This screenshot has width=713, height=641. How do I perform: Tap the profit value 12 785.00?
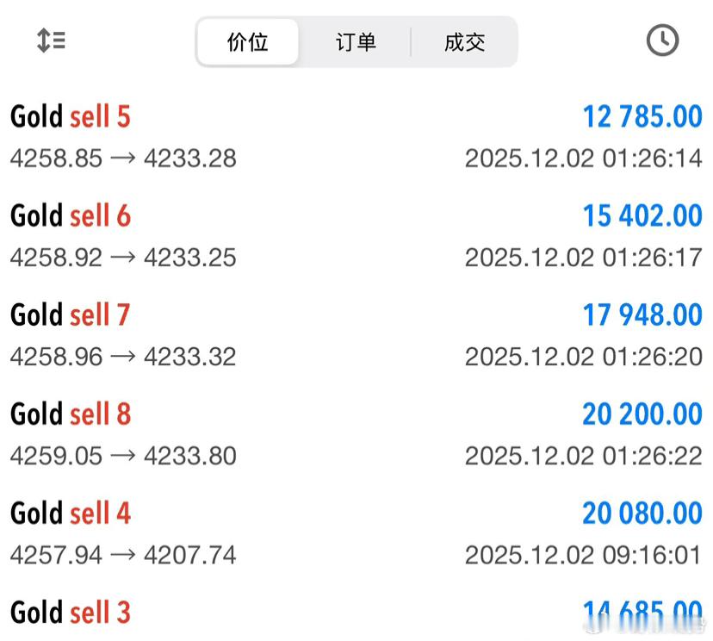click(x=642, y=117)
